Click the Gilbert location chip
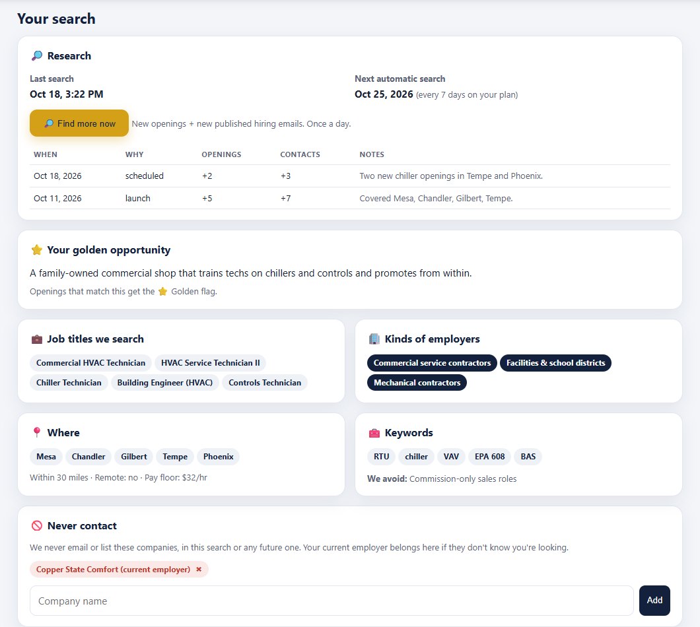The height and width of the screenshot is (627, 700). click(x=134, y=457)
